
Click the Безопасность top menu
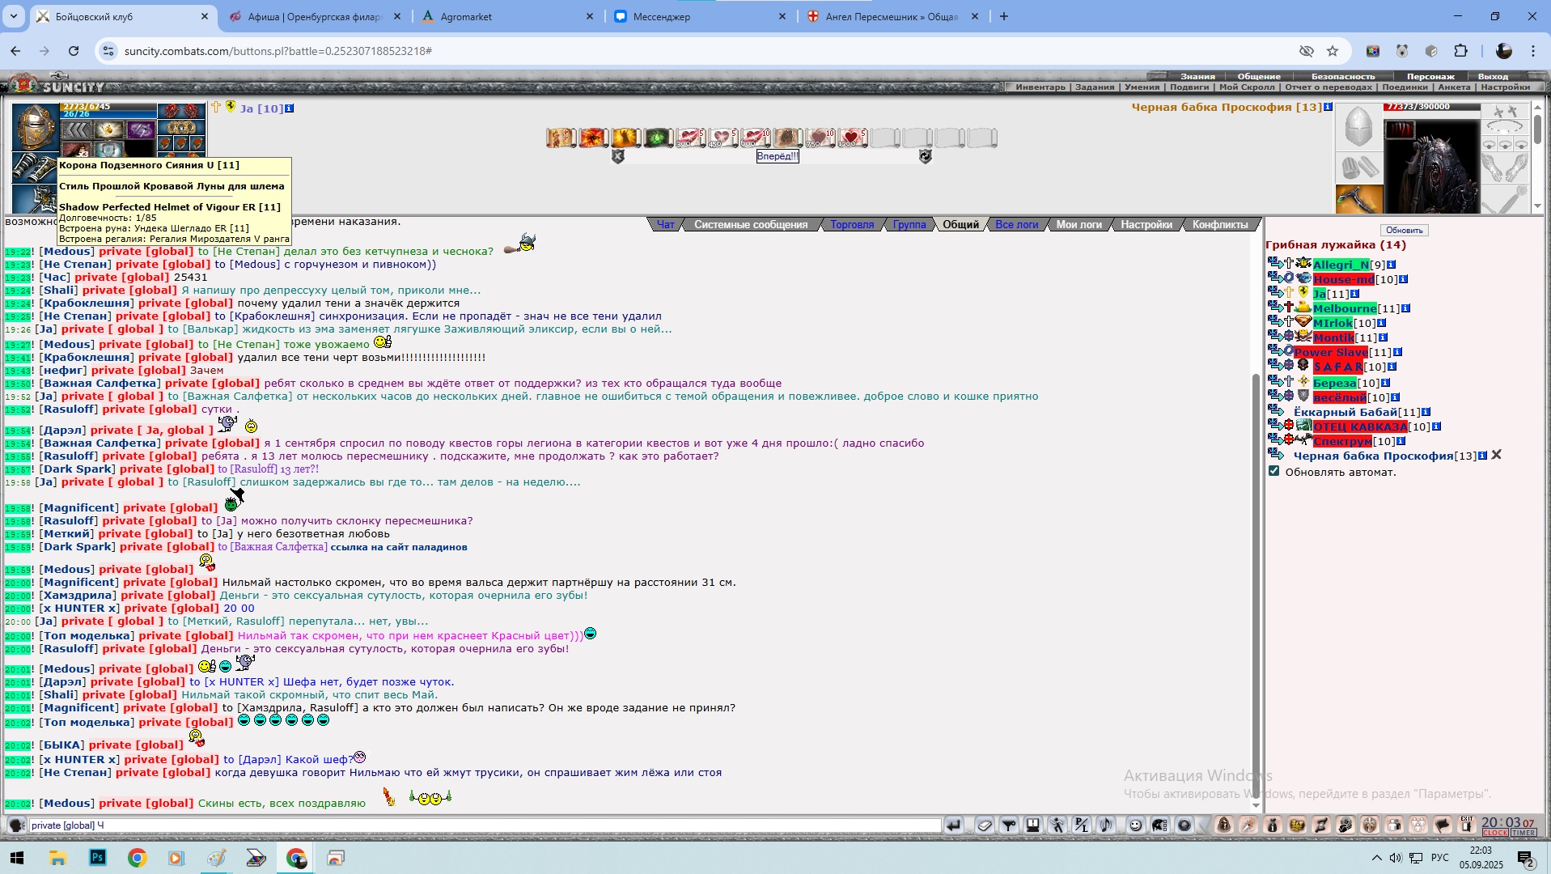(1343, 77)
